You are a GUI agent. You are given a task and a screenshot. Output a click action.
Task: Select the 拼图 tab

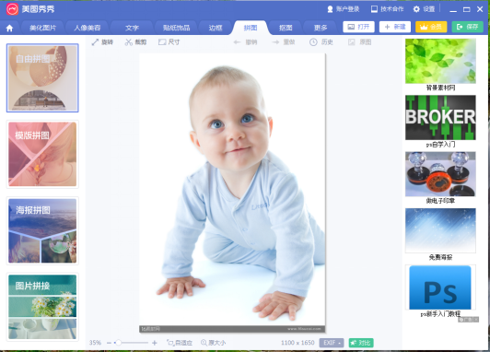point(251,28)
